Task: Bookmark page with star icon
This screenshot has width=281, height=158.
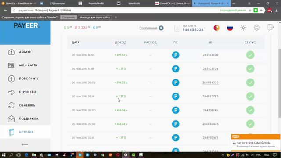Action: click(x=261, y=11)
